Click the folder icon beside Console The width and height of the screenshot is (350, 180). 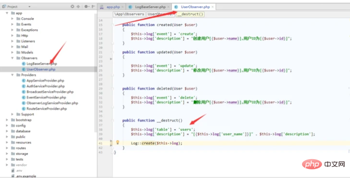18,19
